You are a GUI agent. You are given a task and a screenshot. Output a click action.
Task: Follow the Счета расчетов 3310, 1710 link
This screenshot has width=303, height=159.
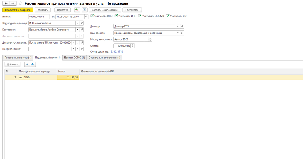click(x=117, y=51)
